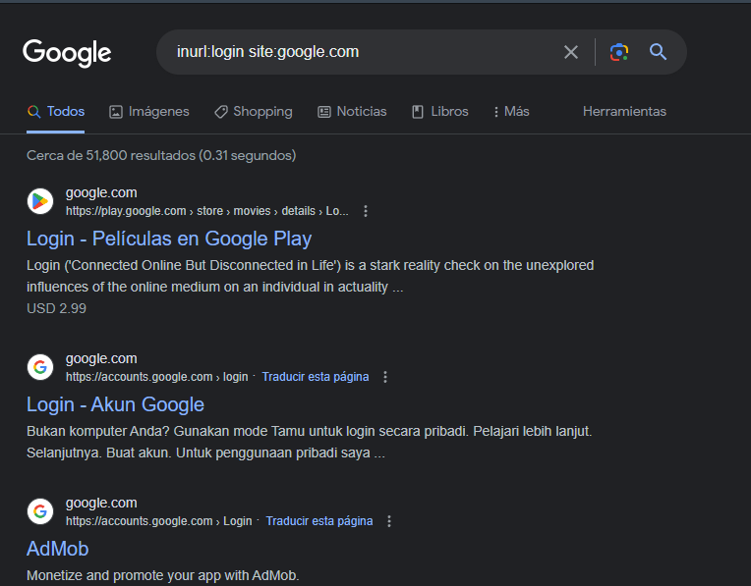Go to the Noticias tab
751x586 pixels.
click(352, 112)
